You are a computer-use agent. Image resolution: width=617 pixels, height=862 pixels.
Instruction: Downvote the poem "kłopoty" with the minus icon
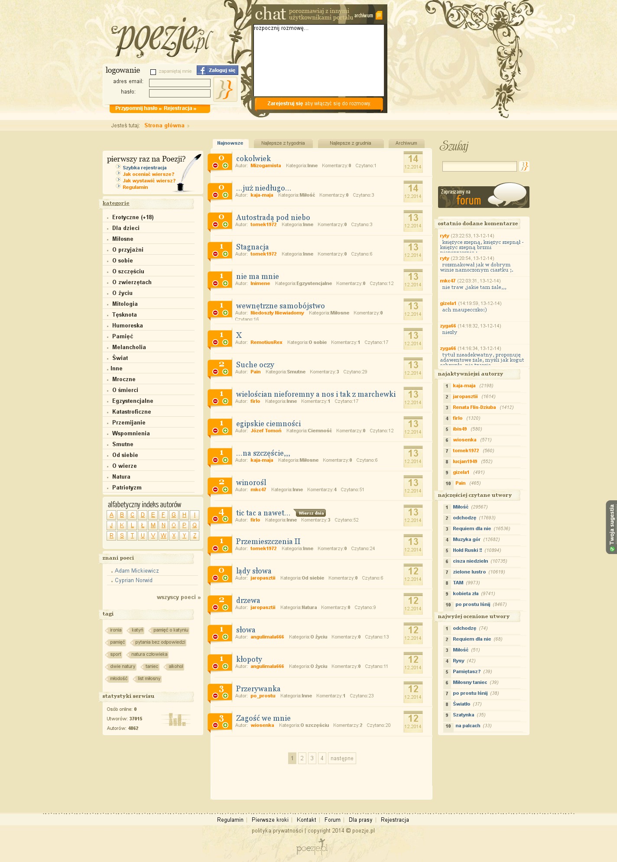coord(215,666)
